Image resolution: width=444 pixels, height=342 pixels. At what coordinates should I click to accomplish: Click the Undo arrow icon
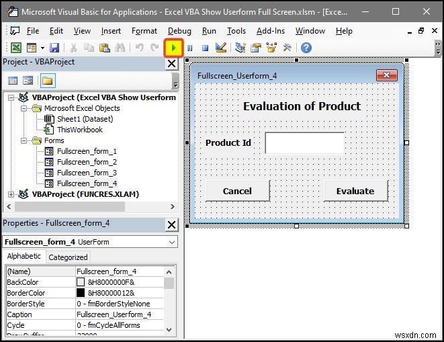(x=139, y=48)
